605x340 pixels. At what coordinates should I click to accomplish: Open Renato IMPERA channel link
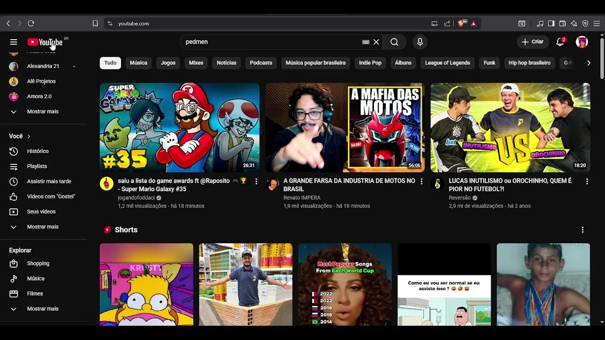(x=302, y=198)
